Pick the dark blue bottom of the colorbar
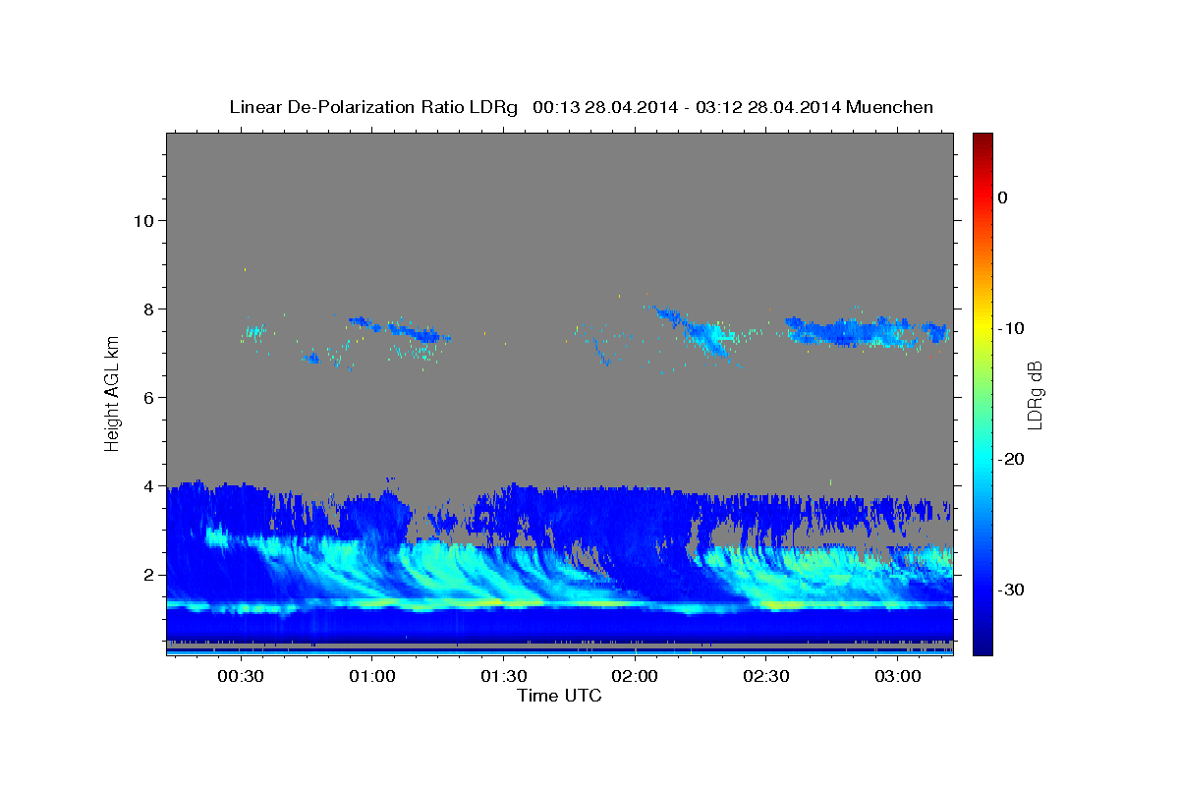 pyautogui.click(x=982, y=646)
